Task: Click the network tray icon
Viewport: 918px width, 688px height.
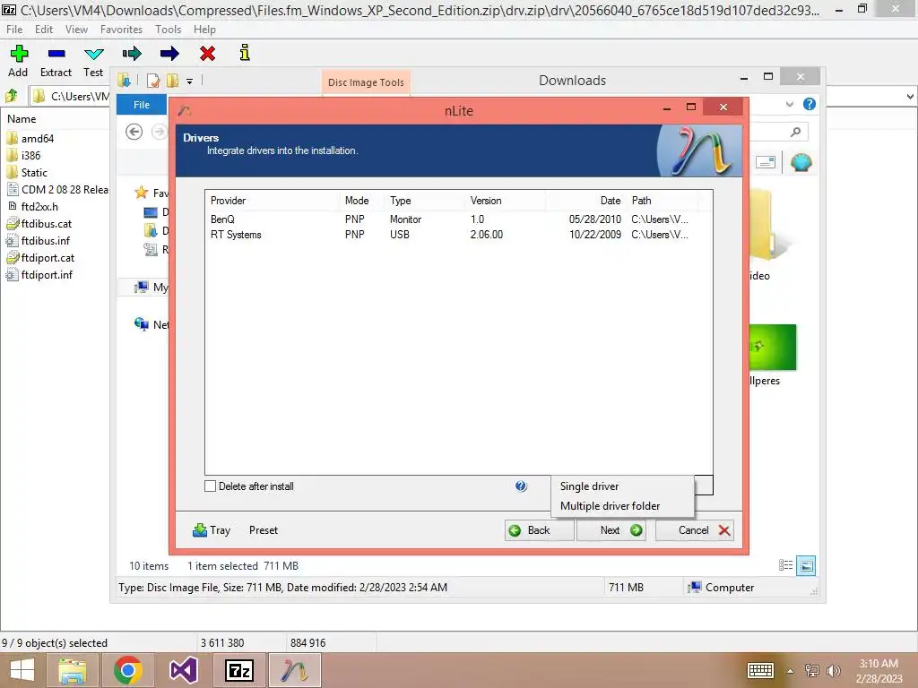Action: point(812,670)
